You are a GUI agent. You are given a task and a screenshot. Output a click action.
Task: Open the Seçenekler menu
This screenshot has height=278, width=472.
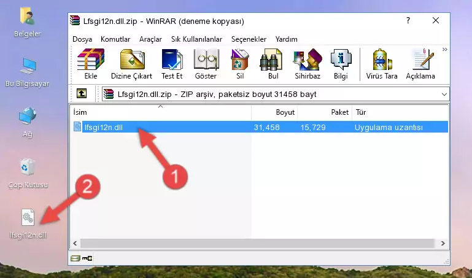[x=249, y=39]
